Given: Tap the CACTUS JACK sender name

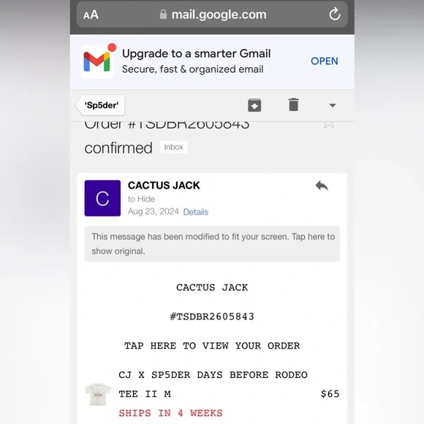Looking at the screenshot, I should pyautogui.click(x=164, y=186).
